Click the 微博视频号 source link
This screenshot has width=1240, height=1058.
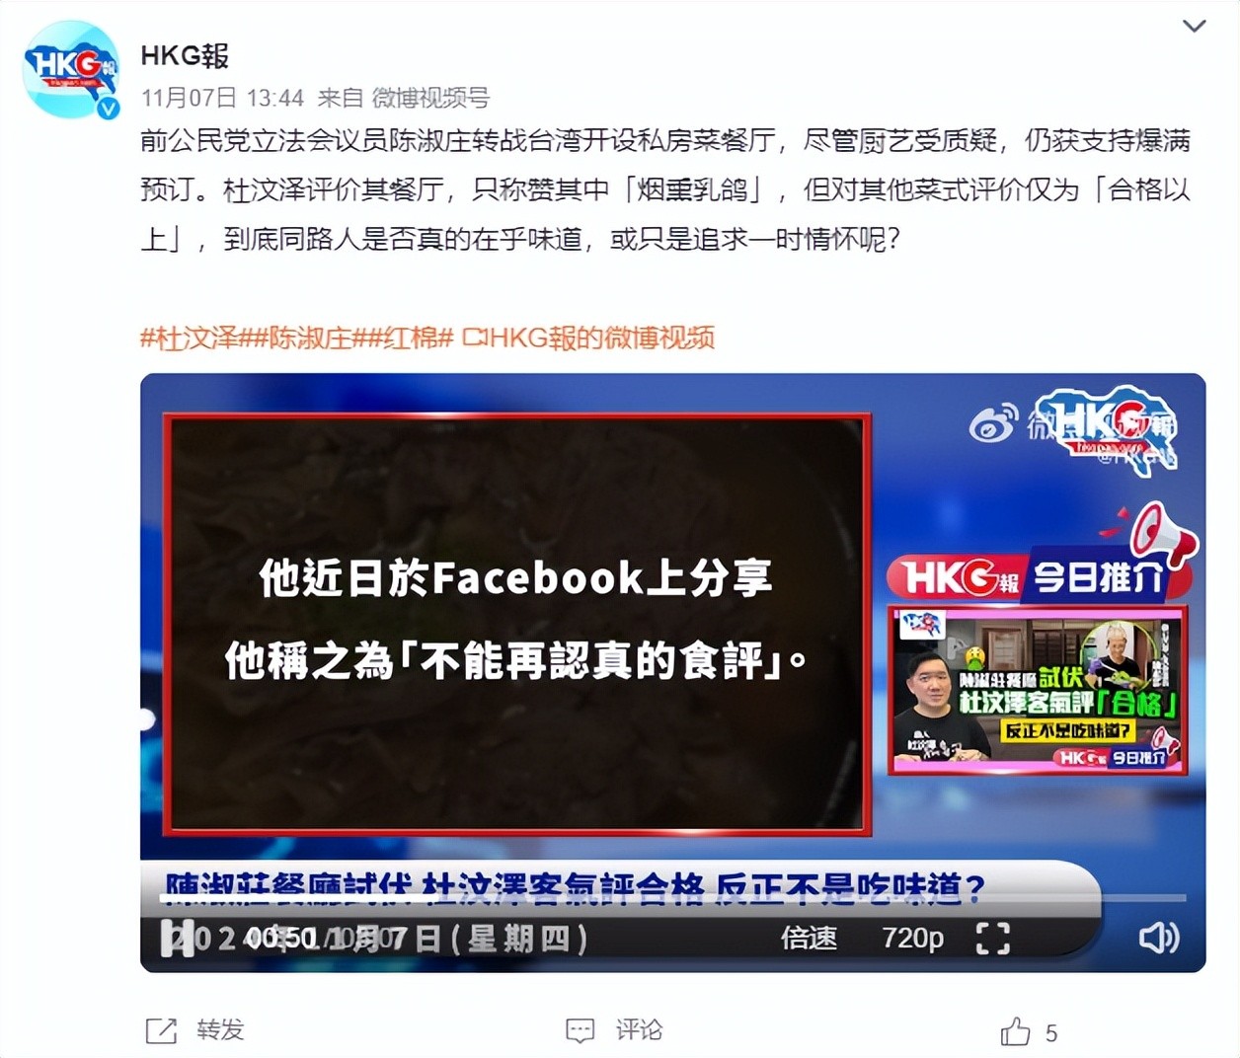coord(430,98)
